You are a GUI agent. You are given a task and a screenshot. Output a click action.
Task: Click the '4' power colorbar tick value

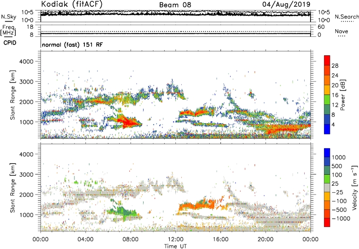[x=333, y=124]
